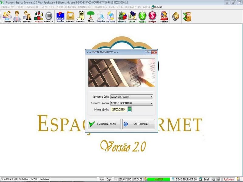
Task: Click the green MASTER status indicator
Action: 159,179
